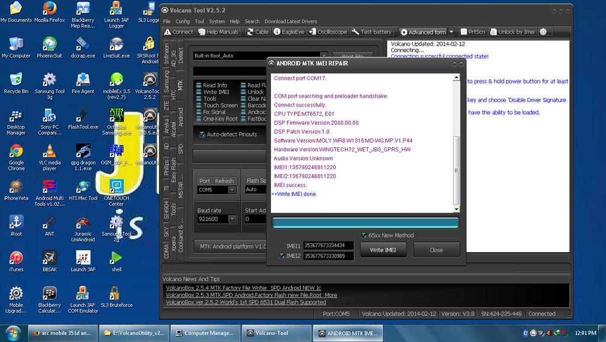Open the Oscilloscope tool
This screenshot has height=342, width=606.
(328, 32)
